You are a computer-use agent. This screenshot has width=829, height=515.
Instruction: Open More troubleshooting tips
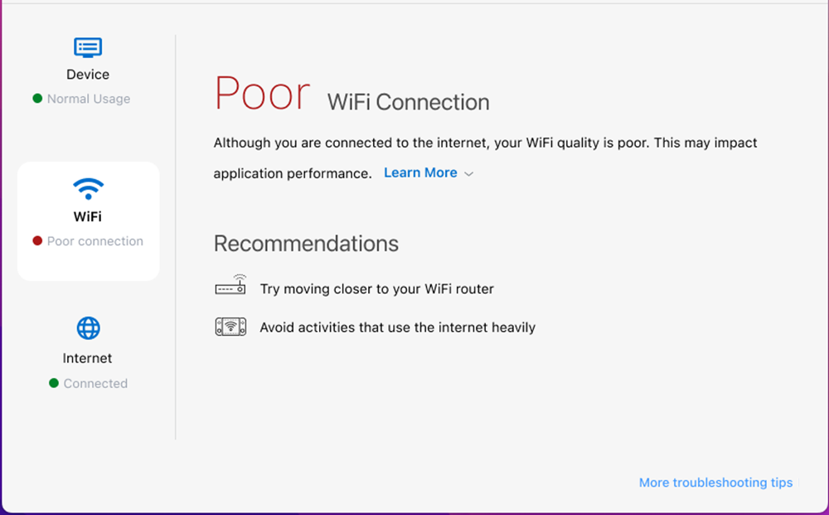[715, 483]
